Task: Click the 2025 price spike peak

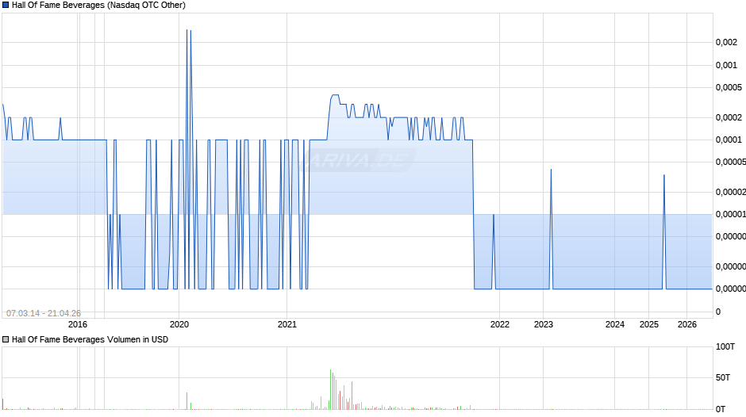Action: (x=664, y=176)
